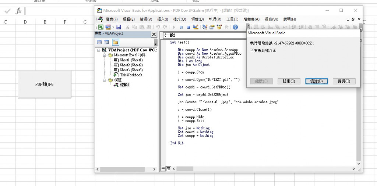Open the 編輯(E) menu

(128, 19)
